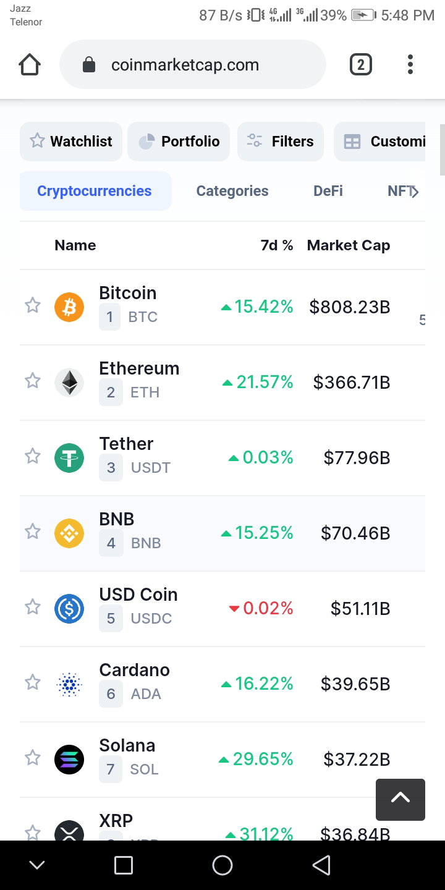Switch to the DeFi tab
The width and height of the screenshot is (445, 890).
point(328,191)
